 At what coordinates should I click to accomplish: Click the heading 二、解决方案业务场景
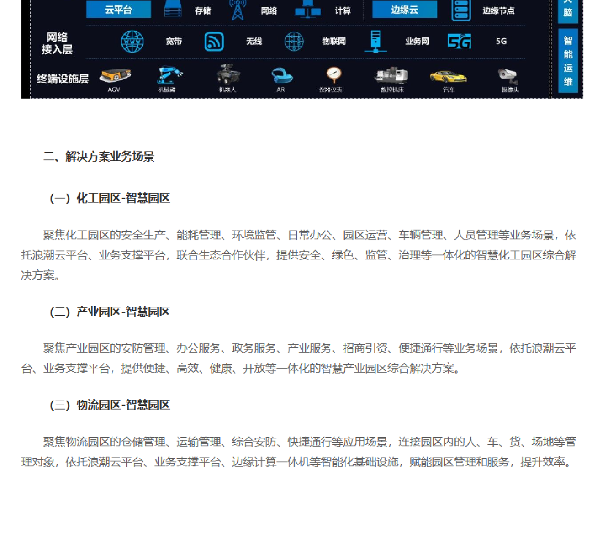pyautogui.click(x=99, y=156)
